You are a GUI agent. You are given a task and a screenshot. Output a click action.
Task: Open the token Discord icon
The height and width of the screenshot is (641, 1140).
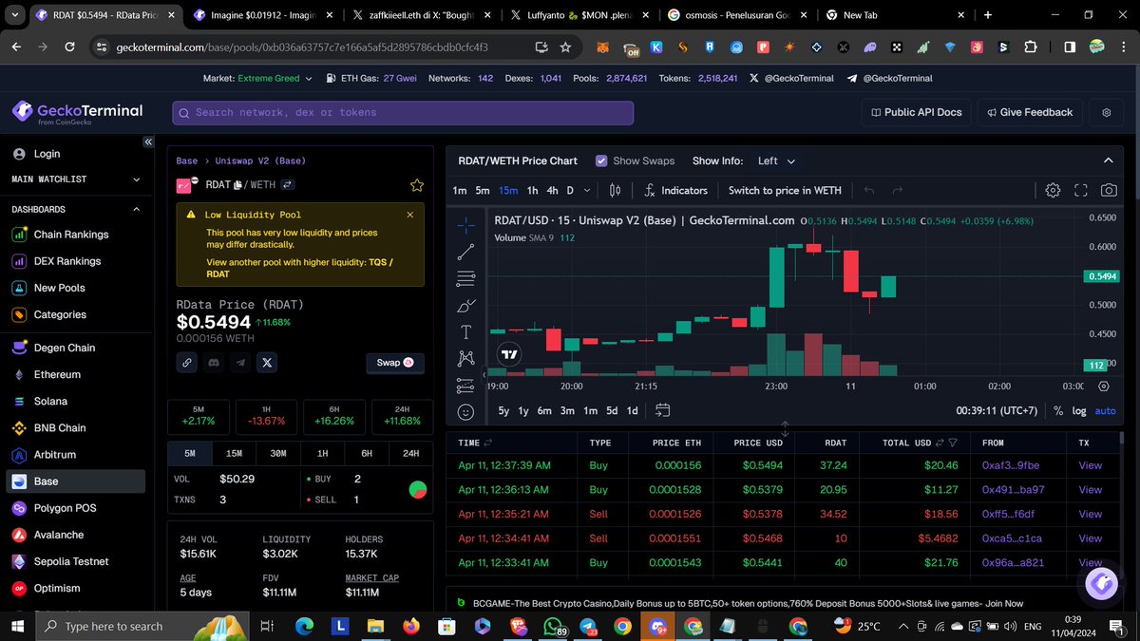214,362
